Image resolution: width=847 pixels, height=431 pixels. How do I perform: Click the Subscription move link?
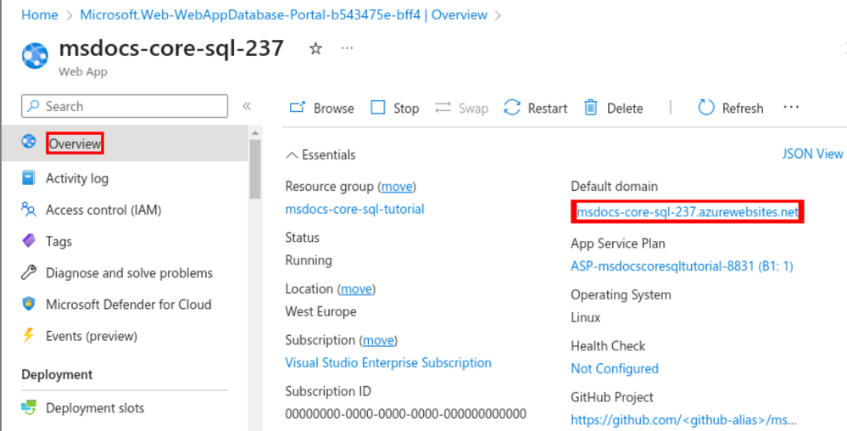click(378, 340)
